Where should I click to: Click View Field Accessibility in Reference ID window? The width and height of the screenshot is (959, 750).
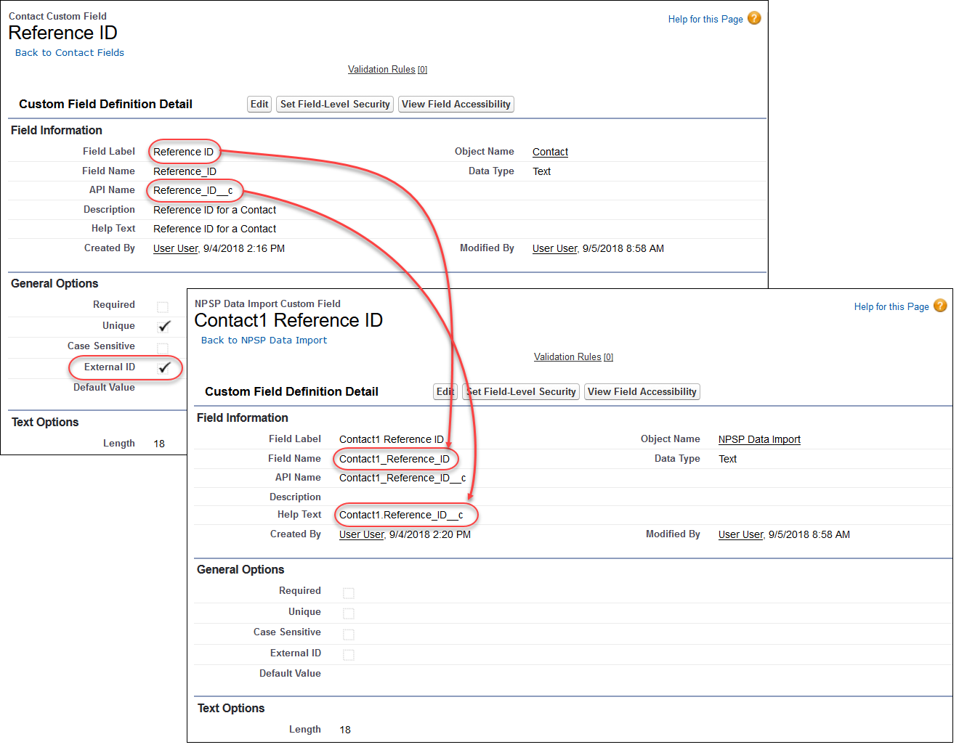(456, 105)
